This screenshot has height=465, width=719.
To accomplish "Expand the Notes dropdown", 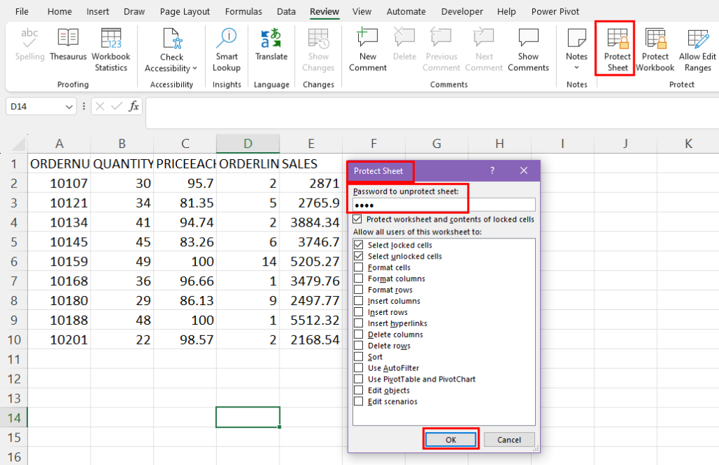I will (576, 68).
